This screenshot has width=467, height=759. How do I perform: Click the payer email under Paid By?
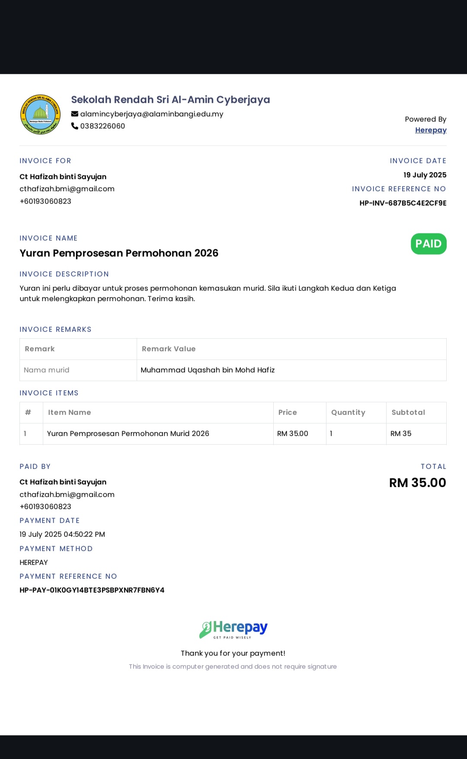(x=67, y=494)
